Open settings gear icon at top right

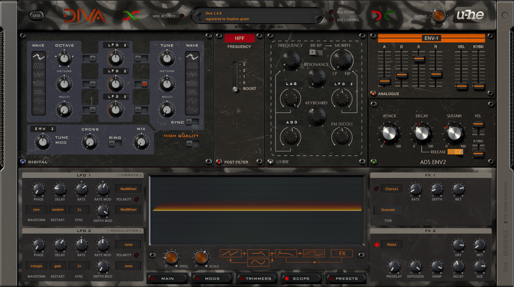[x=504, y=15]
